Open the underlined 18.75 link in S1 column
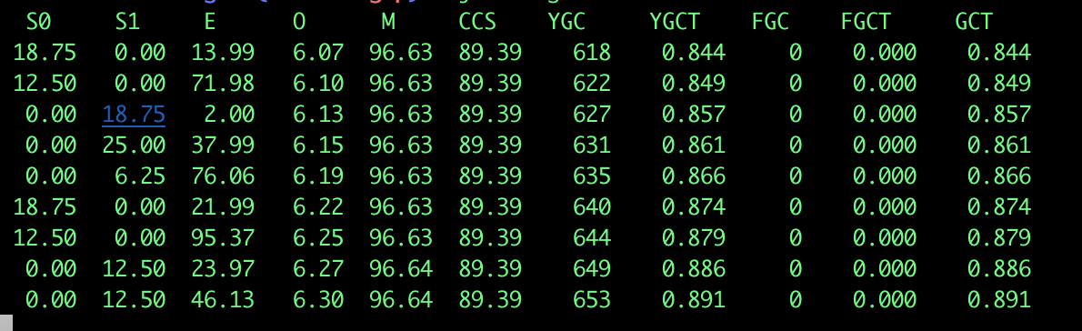This screenshot has height=331, width=1082. pos(134,114)
